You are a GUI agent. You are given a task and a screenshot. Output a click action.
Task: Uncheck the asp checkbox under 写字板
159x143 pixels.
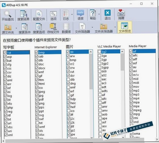5,57
